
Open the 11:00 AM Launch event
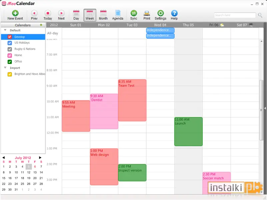coord(188,132)
